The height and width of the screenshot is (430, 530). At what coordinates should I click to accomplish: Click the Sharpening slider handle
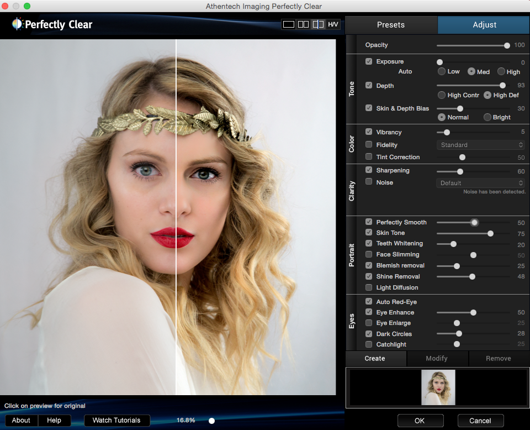click(460, 171)
